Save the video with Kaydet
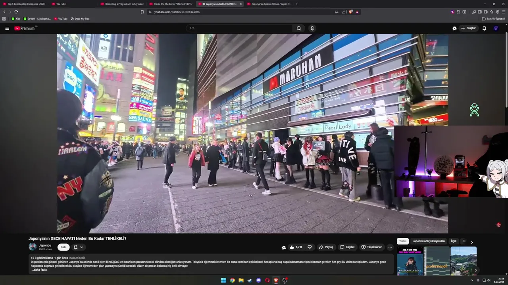The height and width of the screenshot is (285, 508). tap(347, 247)
